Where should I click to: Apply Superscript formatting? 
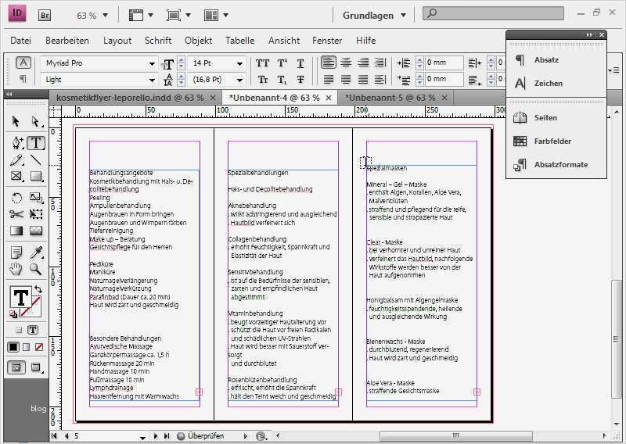282,63
